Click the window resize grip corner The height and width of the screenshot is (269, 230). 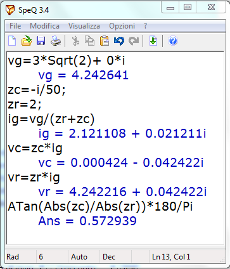click(x=222, y=259)
